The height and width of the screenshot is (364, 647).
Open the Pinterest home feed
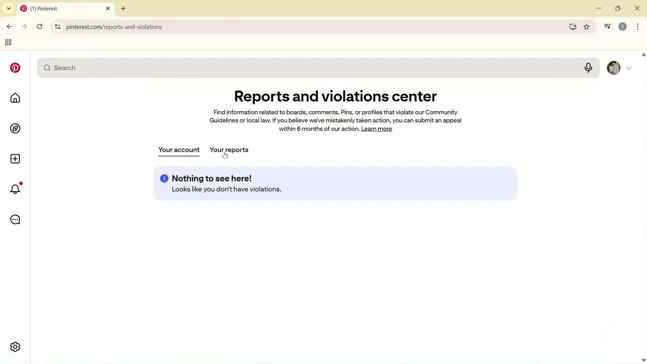(x=15, y=98)
